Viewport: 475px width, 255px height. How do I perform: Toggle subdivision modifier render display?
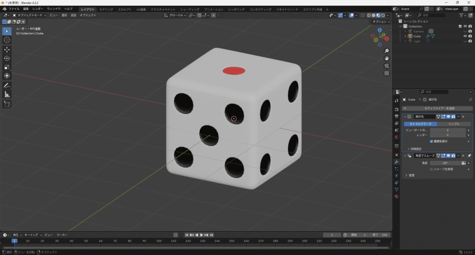click(453, 116)
